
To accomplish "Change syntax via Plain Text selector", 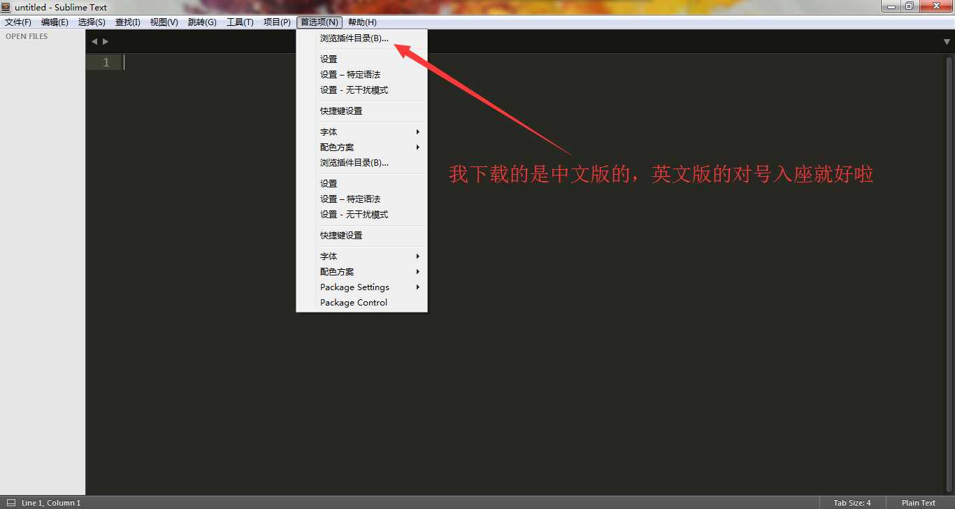I will click(919, 503).
